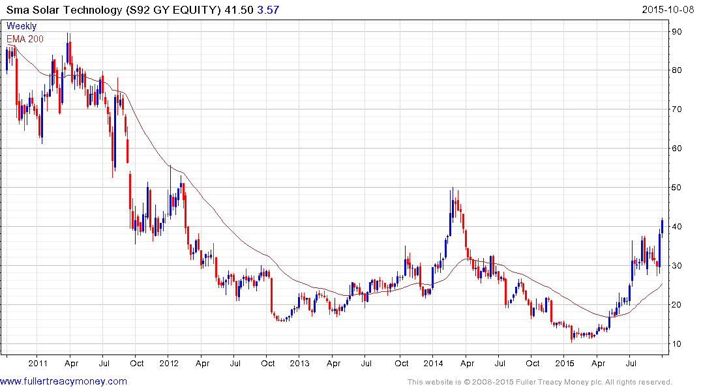
Task: Click the blue change value 3.57
Action: (x=268, y=10)
